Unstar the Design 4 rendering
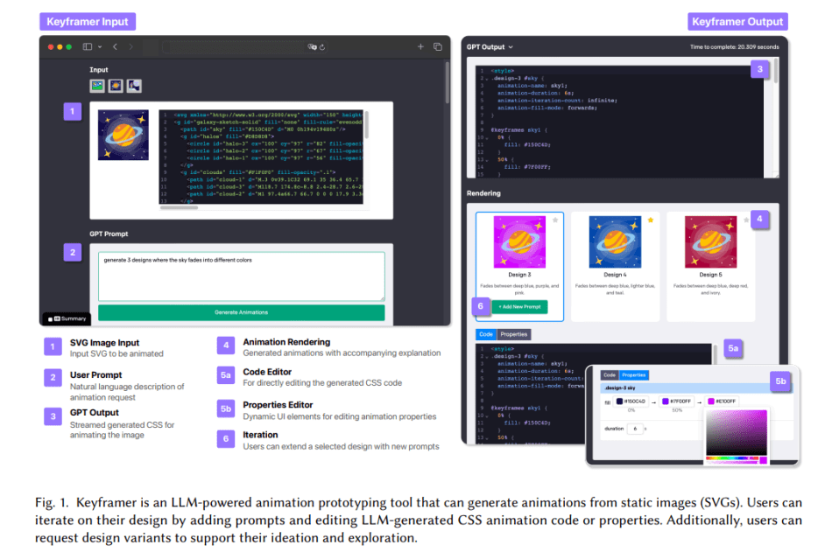 650,220
